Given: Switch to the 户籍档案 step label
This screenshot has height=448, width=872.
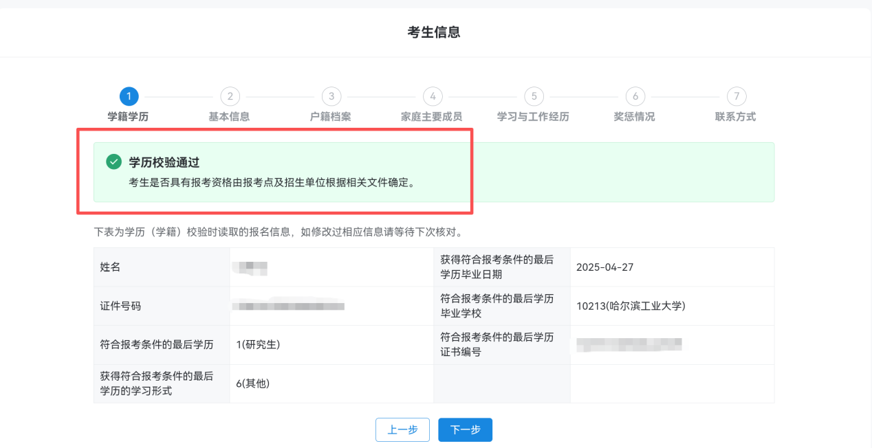Looking at the screenshot, I should coord(331,117).
